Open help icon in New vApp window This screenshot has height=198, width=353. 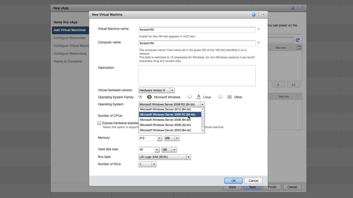(292, 8)
